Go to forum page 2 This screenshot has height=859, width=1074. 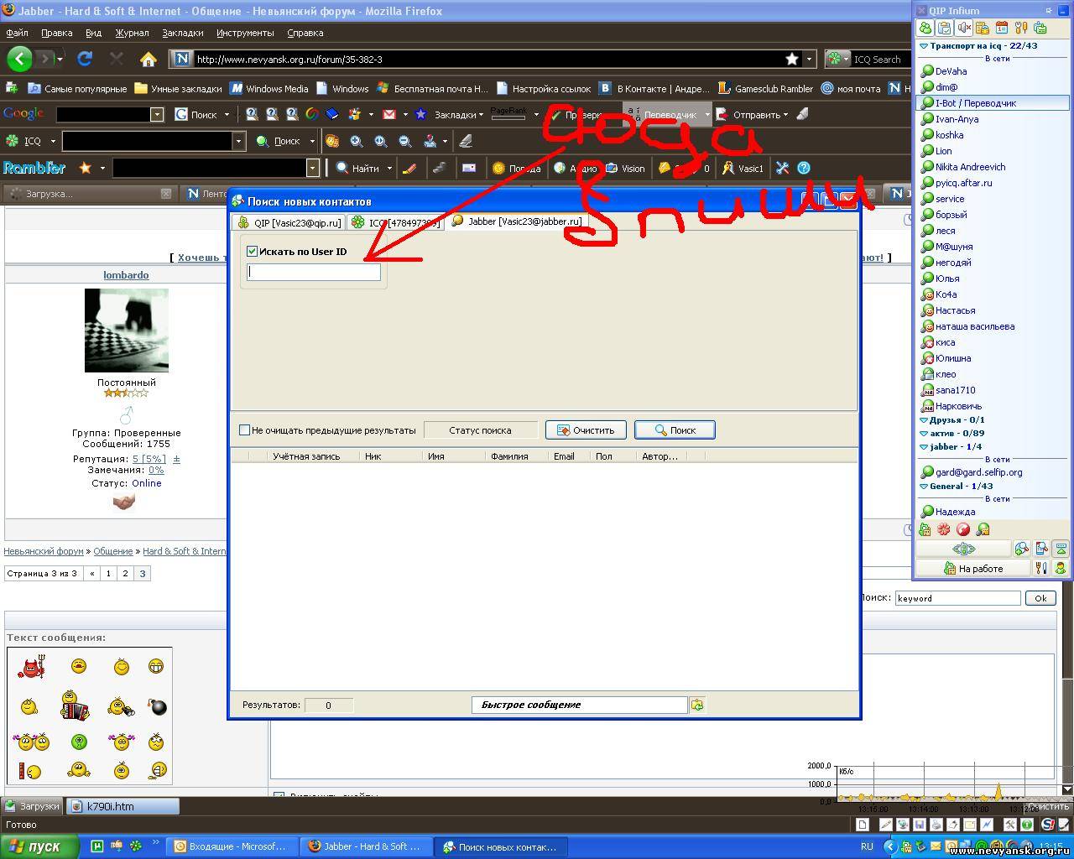(x=125, y=574)
